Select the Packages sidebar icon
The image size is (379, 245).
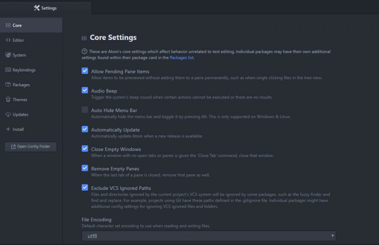click(7, 84)
